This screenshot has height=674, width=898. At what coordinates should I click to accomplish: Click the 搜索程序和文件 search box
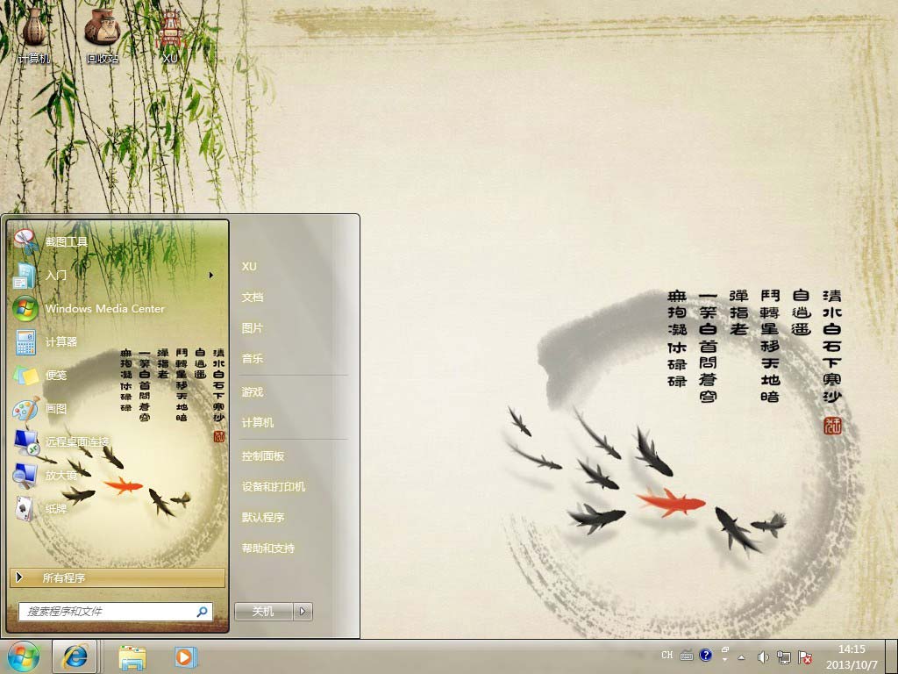[x=110, y=611]
